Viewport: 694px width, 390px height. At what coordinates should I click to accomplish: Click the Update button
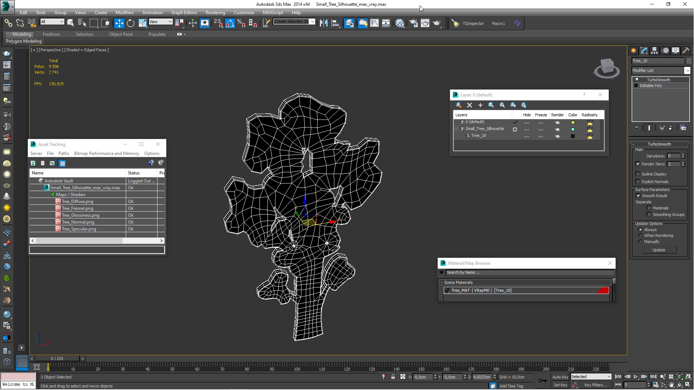point(659,250)
